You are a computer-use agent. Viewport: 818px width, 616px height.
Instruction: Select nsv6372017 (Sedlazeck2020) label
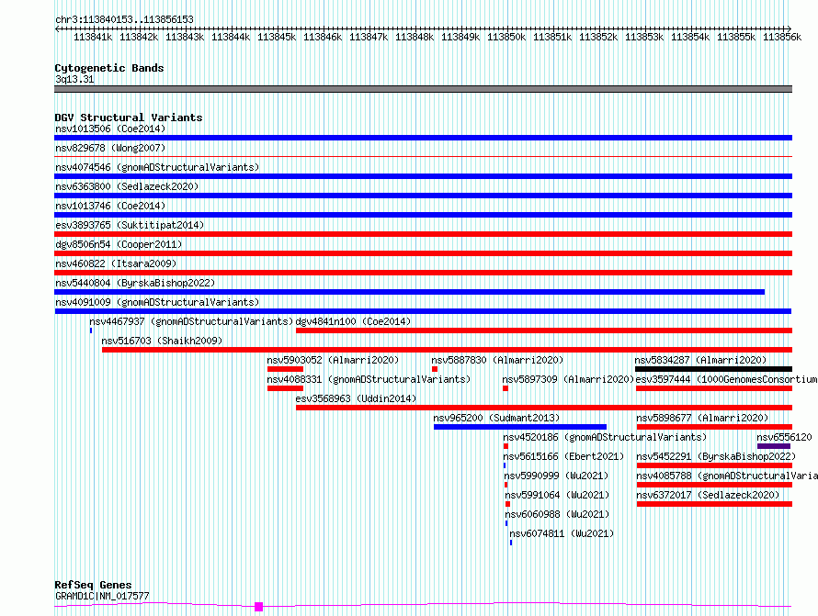pos(708,495)
